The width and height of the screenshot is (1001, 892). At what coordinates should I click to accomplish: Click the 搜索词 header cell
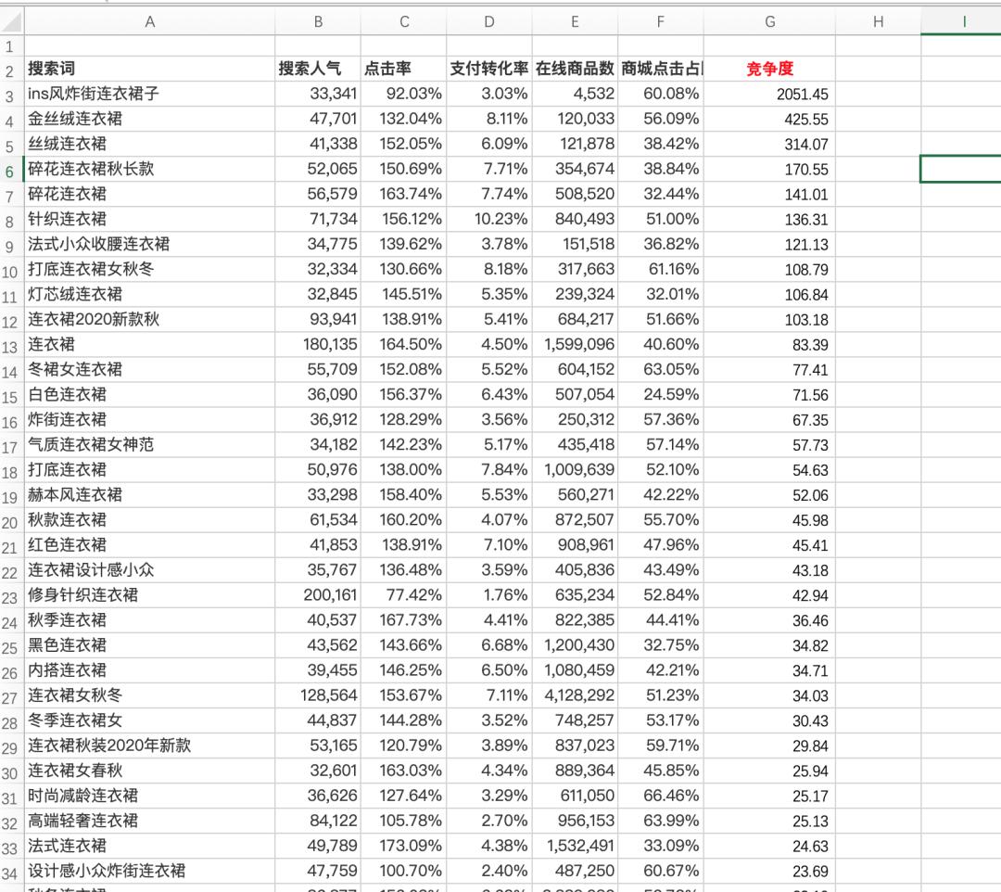(149, 68)
